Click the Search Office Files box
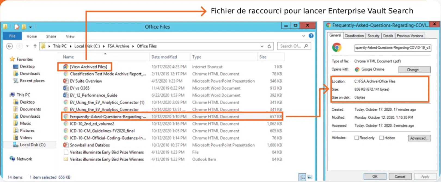 (291, 46)
